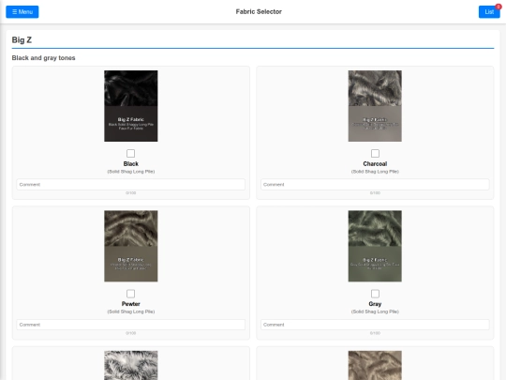Open the tan fur thumbnail below Gray
Image resolution: width=506 pixels, height=380 pixels.
click(375, 365)
